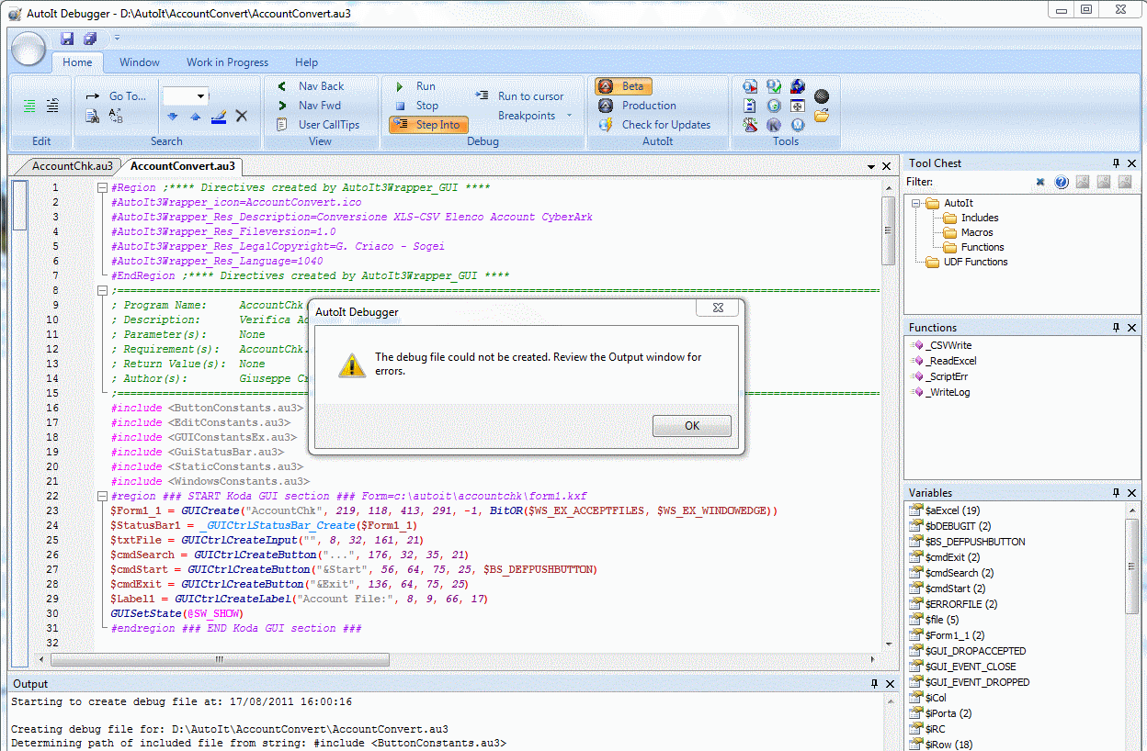Click the Run button in Debug group
Screen dimensions: 1147x751
click(x=415, y=86)
